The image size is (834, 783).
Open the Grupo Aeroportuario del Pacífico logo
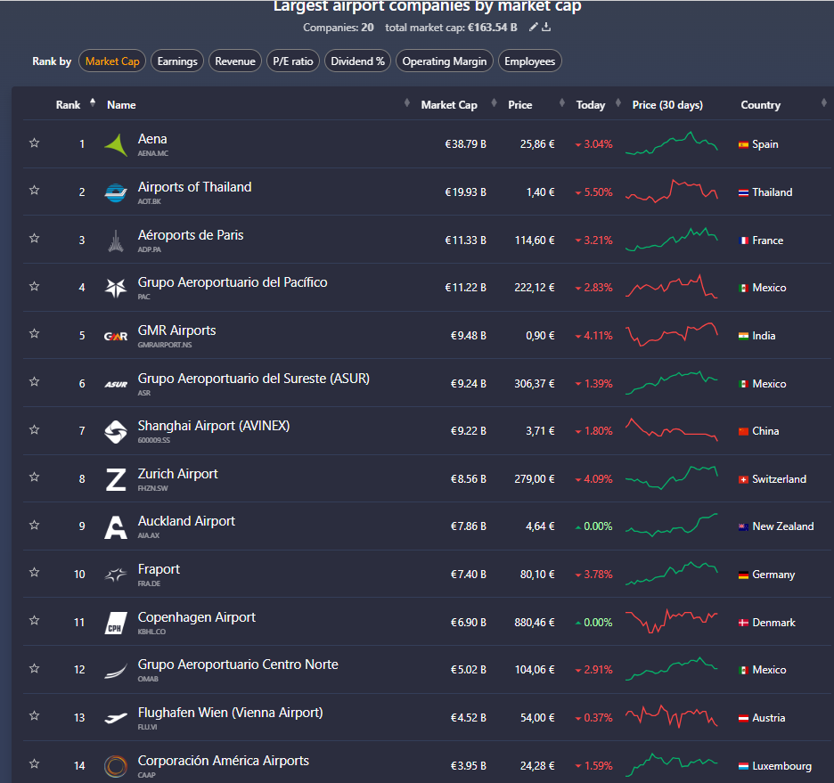[x=116, y=288]
